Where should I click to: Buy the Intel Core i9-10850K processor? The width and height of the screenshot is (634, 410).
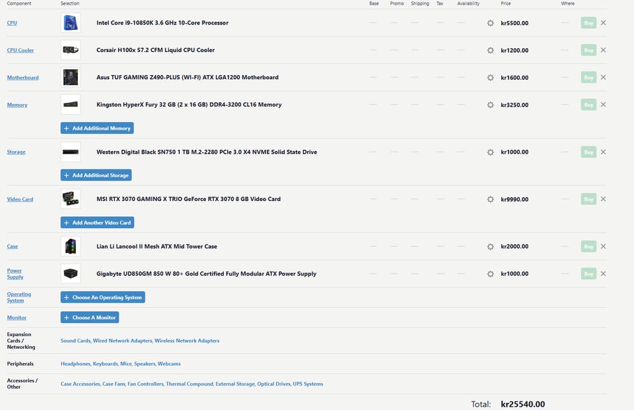[x=588, y=23]
